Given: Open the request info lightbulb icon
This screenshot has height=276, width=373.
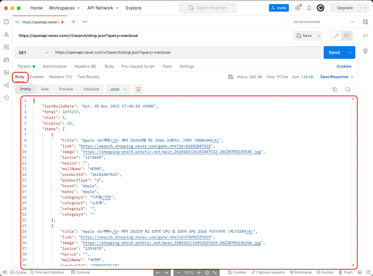Looking at the screenshot, I should pyautogui.click(x=365, y=51).
